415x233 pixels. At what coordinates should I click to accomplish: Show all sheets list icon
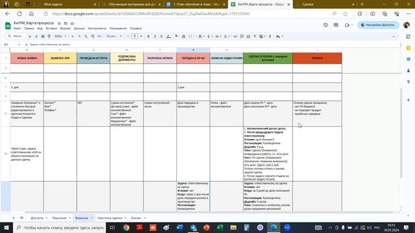[x=21, y=218]
